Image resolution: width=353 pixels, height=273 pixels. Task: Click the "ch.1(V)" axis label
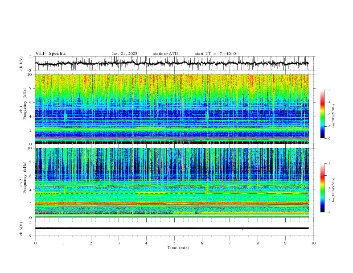point(21,63)
